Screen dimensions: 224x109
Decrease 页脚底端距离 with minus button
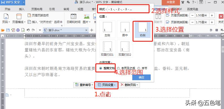pyautogui.click(x=193, y=22)
